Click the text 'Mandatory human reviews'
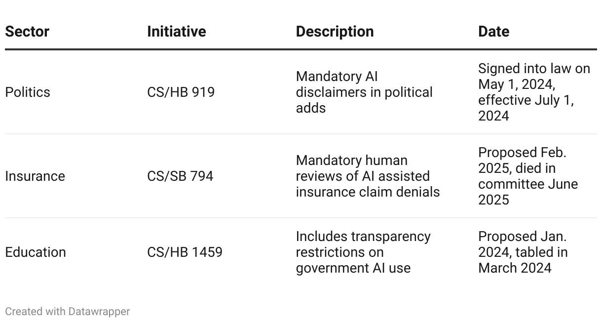602x323 pixels. (x=352, y=168)
